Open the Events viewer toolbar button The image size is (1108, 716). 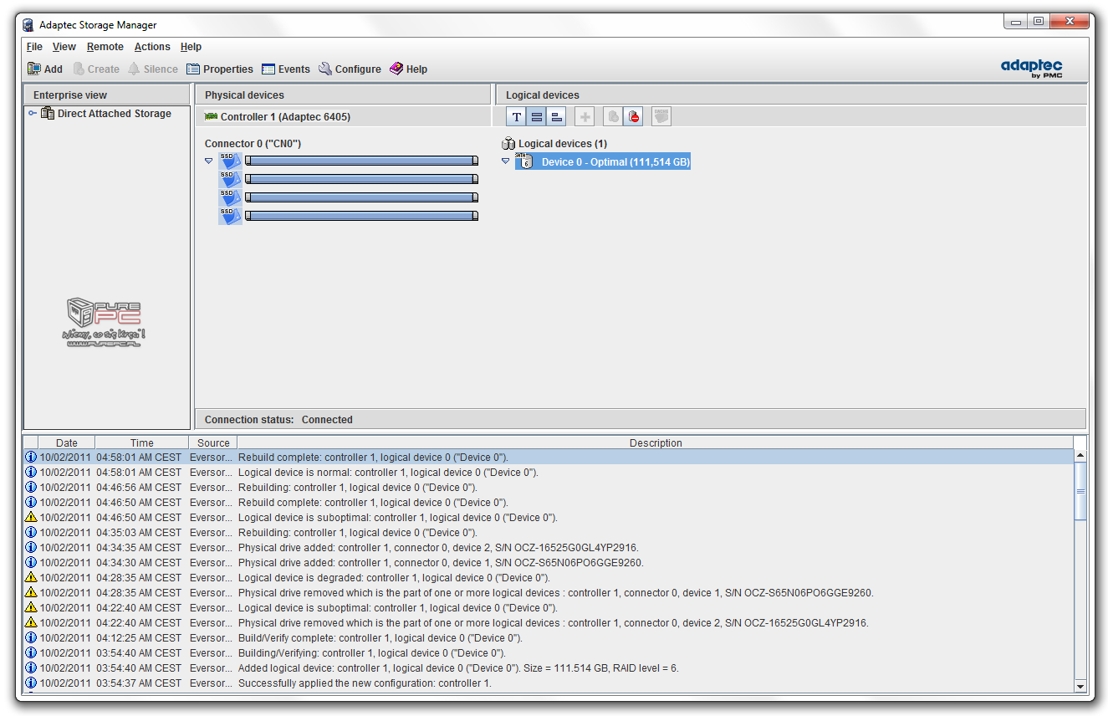click(285, 69)
